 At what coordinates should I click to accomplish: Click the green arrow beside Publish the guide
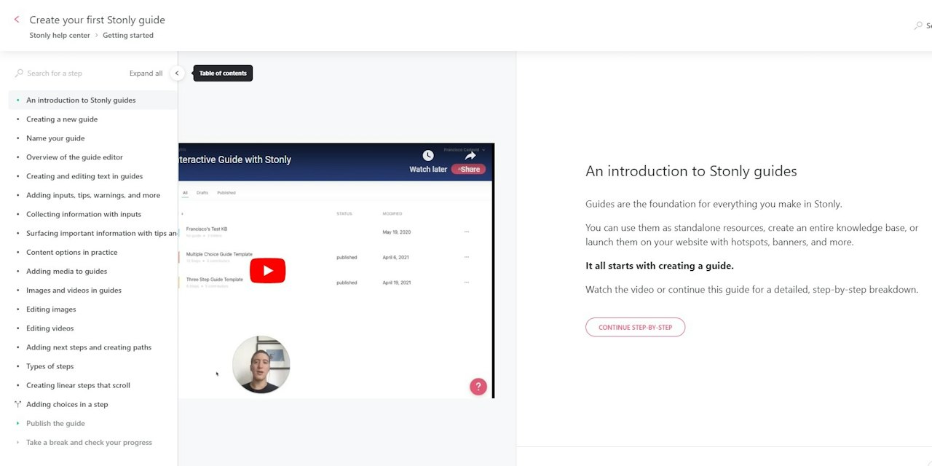point(18,423)
